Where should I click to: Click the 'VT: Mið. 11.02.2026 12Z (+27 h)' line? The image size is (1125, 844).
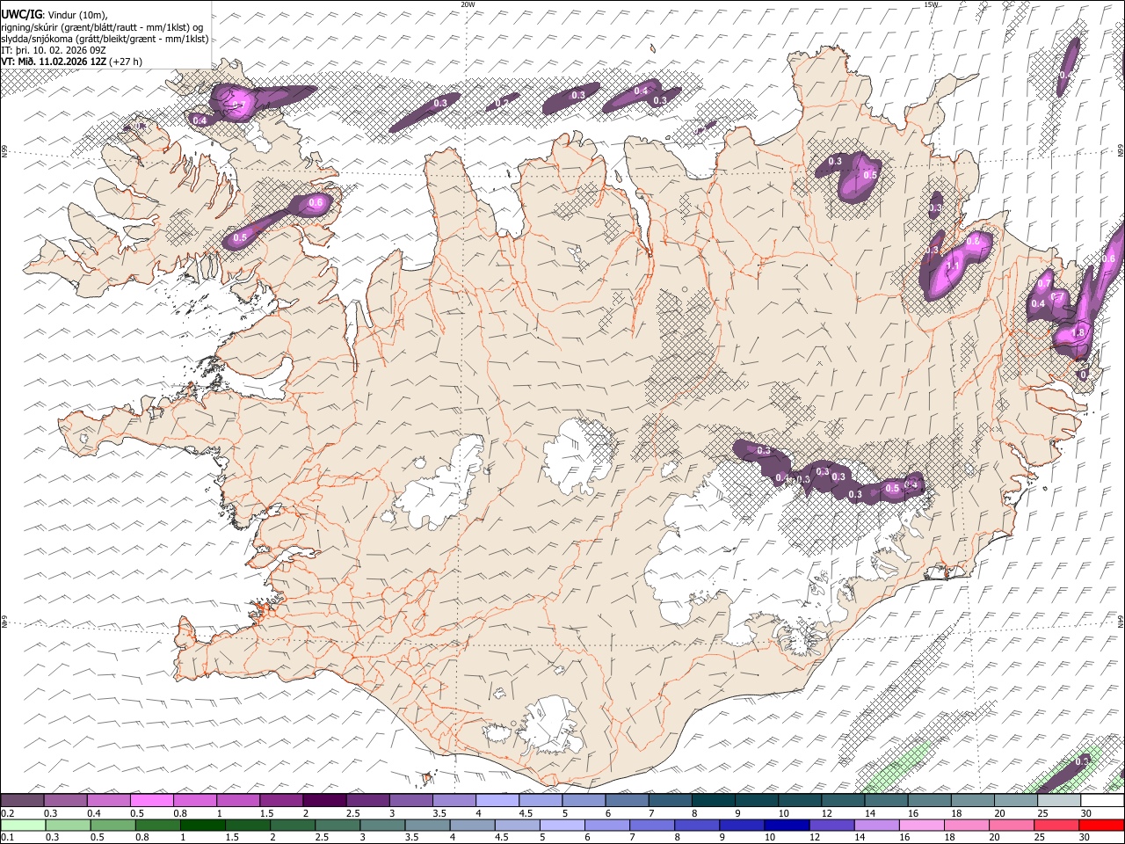(72, 62)
